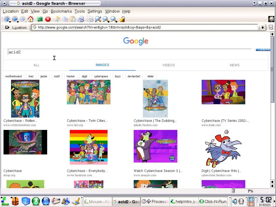
Task: Click the grey running-man tray icon
Action: pos(241,201)
